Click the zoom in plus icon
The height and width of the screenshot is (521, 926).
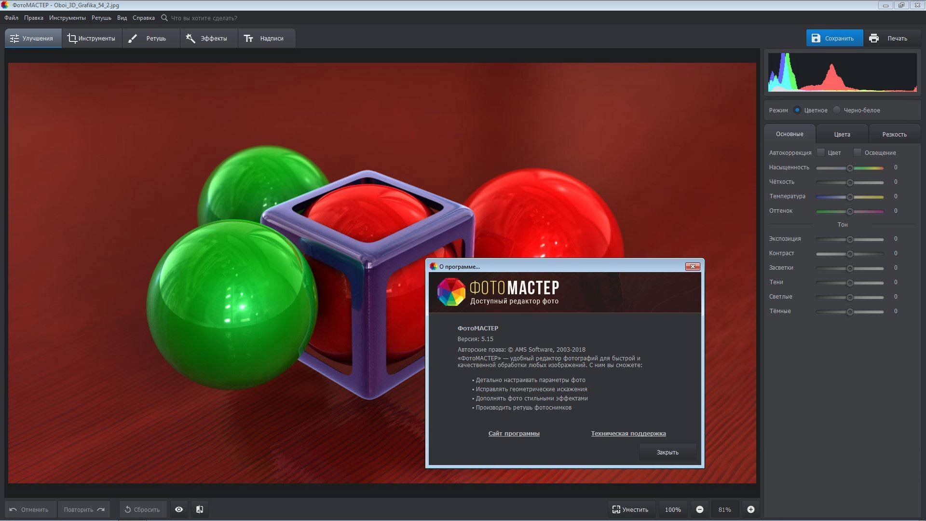[751, 509]
